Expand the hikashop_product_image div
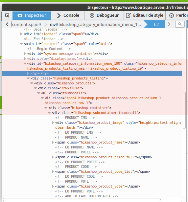Image resolution: width=188 pixels, height=202 pixels. 53,123
